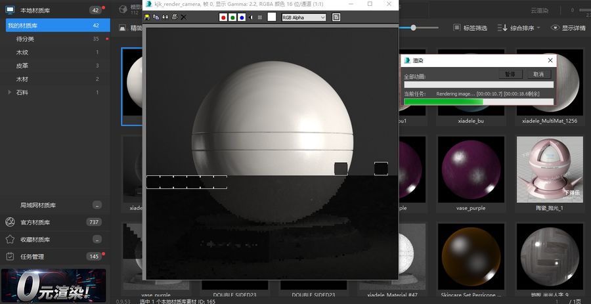Select the grey metallic sphere thumbnail in the bottom row
The height and width of the screenshot is (304, 591).
[550, 257]
